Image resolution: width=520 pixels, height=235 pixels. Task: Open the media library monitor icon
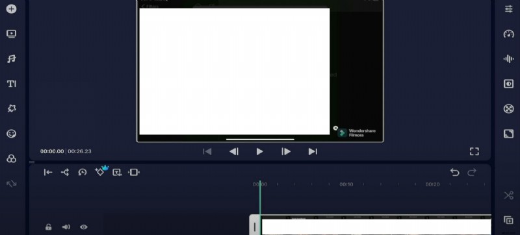pyautogui.click(x=11, y=34)
